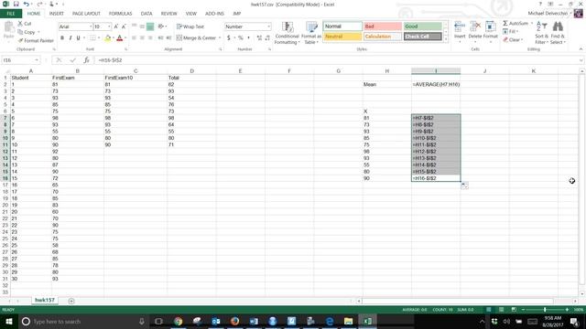Apply the Check Cell style
The height and width of the screenshot is (329, 586).
click(423, 37)
